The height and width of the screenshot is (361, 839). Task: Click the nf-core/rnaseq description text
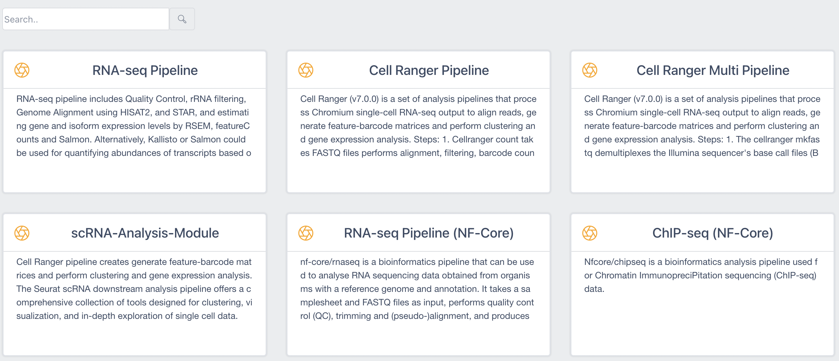point(417,289)
